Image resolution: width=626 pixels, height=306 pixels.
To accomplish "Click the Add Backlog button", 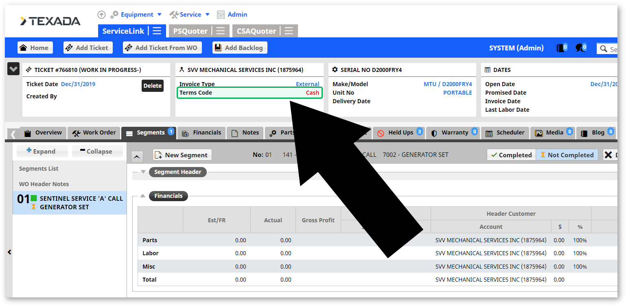I will pyautogui.click(x=240, y=48).
